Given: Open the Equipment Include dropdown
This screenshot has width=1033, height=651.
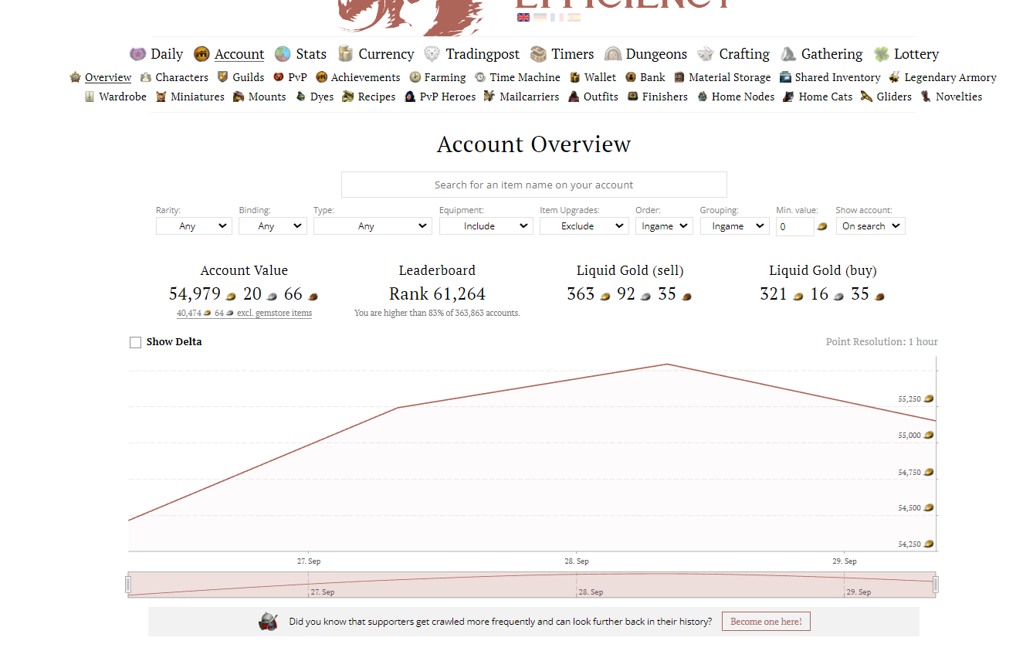Looking at the screenshot, I should [x=486, y=226].
